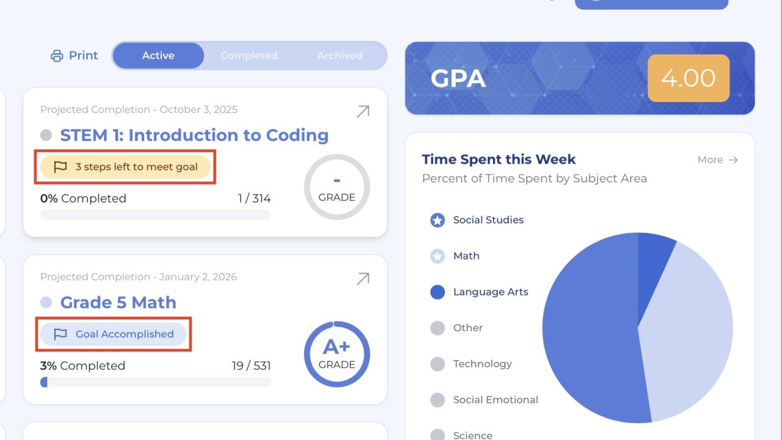The image size is (782, 440).
Task: Open the Grade 5 Math course title
Action: (118, 302)
